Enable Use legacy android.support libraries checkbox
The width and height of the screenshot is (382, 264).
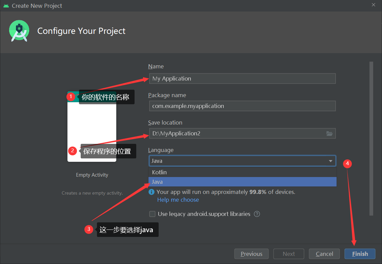pyautogui.click(x=152, y=214)
